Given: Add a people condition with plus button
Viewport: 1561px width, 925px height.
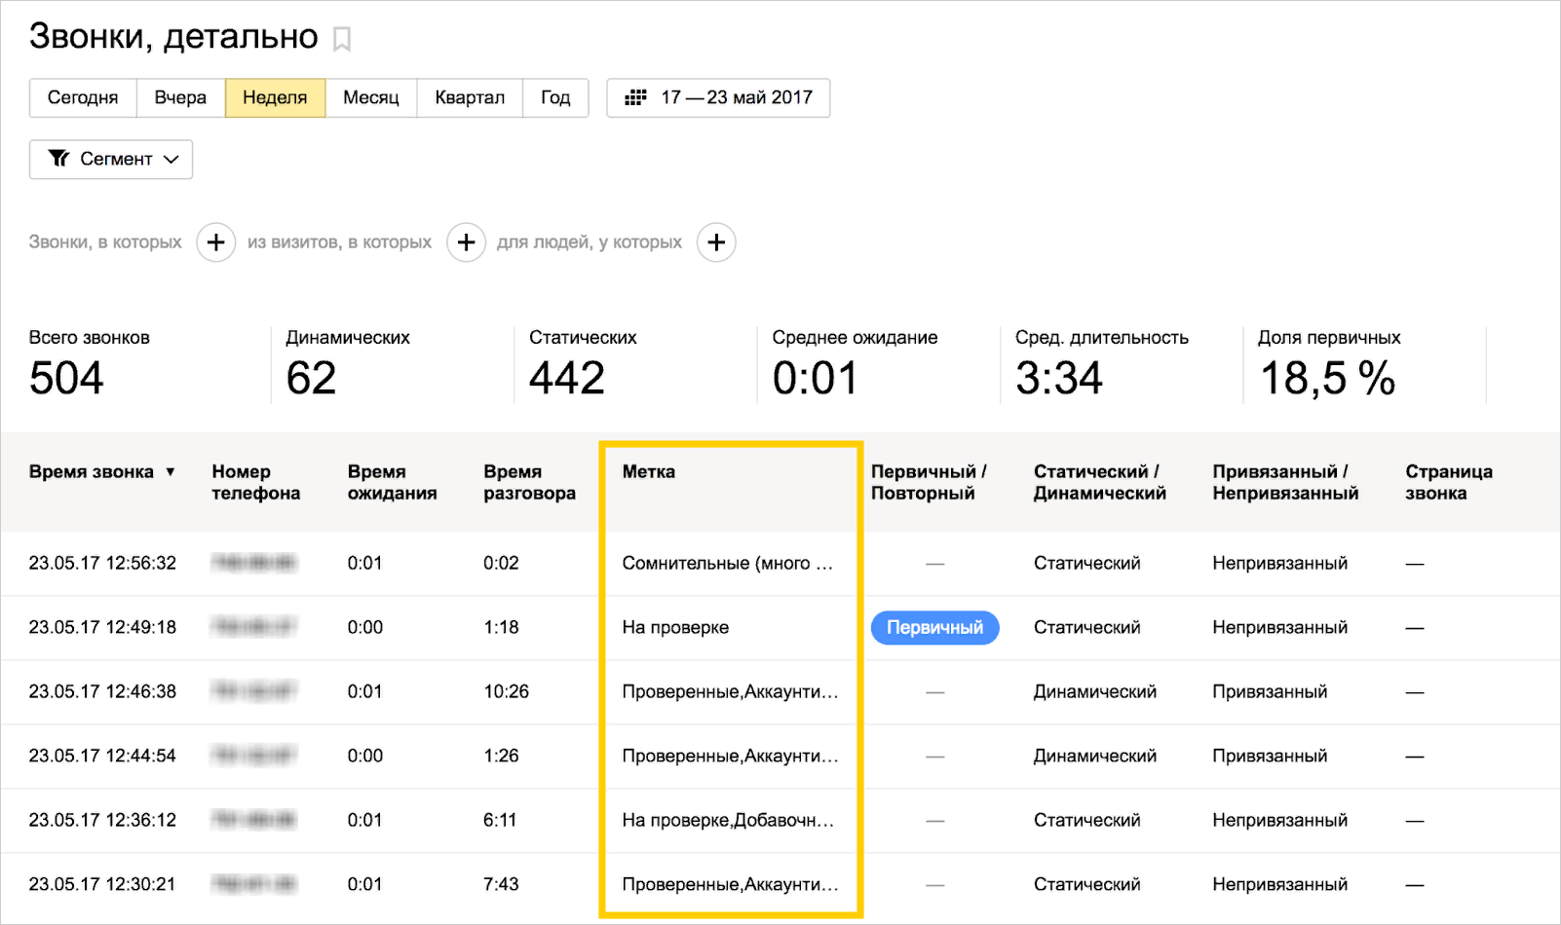Looking at the screenshot, I should (716, 242).
